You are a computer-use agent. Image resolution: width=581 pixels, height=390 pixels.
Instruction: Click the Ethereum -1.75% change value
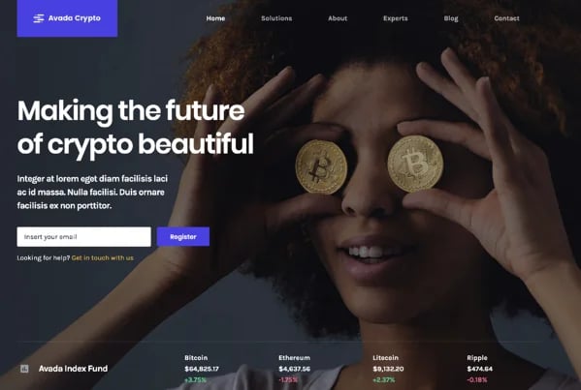(288, 380)
